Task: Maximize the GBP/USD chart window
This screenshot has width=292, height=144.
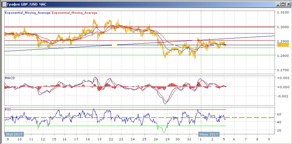Action: pyautogui.click(x=283, y=4)
